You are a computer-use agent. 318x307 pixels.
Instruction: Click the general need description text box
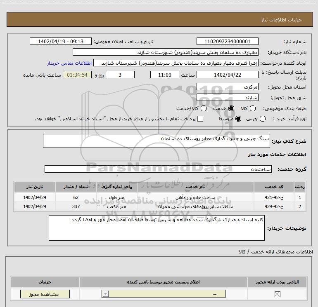(157, 141)
